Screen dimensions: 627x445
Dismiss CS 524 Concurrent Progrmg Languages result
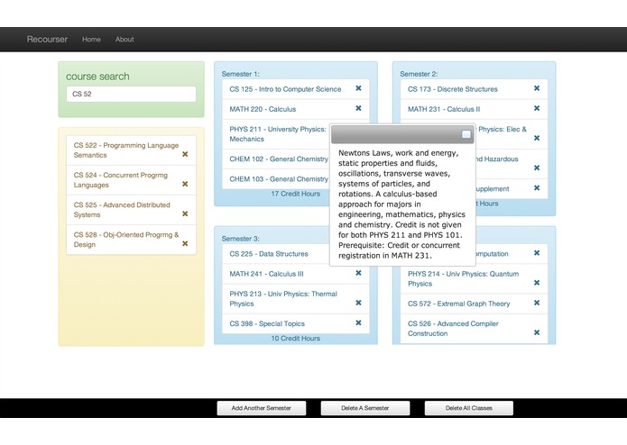185,184
